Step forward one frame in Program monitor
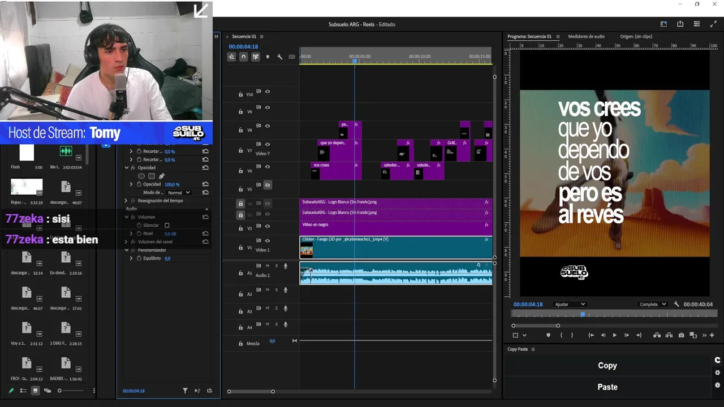The height and width of the screenshot is (407, 724). (x=627, y=335)
